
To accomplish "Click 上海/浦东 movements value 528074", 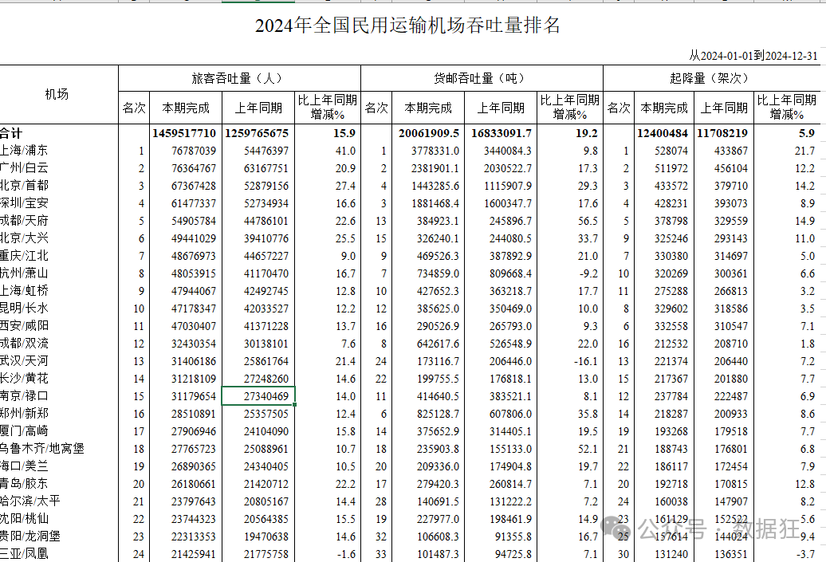I will [671, 151].
